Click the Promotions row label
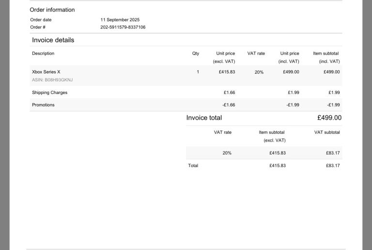 coord(43,105)
